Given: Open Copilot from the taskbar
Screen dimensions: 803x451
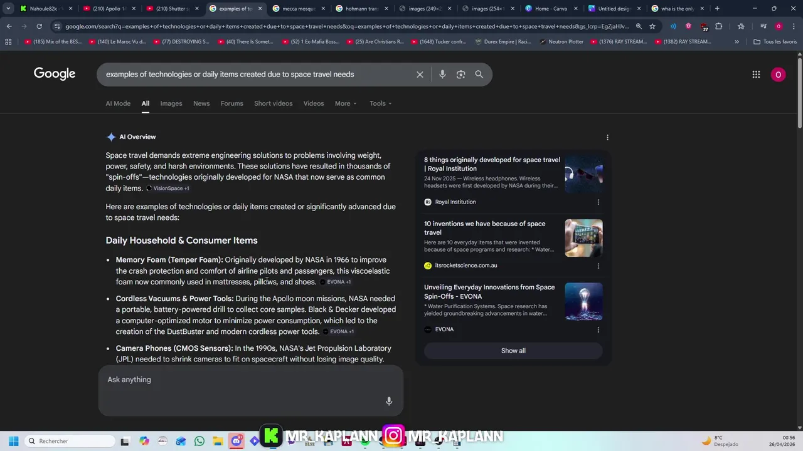Looking at the screenshot, I should pos(144,441).
